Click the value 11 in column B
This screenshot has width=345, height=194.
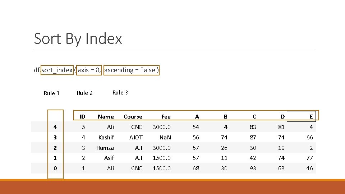pos(224,158)
